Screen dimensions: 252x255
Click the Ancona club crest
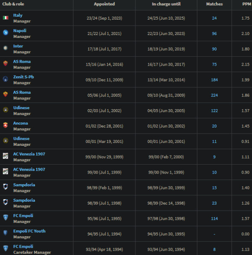pyautogui.click(x=6, y=125)
